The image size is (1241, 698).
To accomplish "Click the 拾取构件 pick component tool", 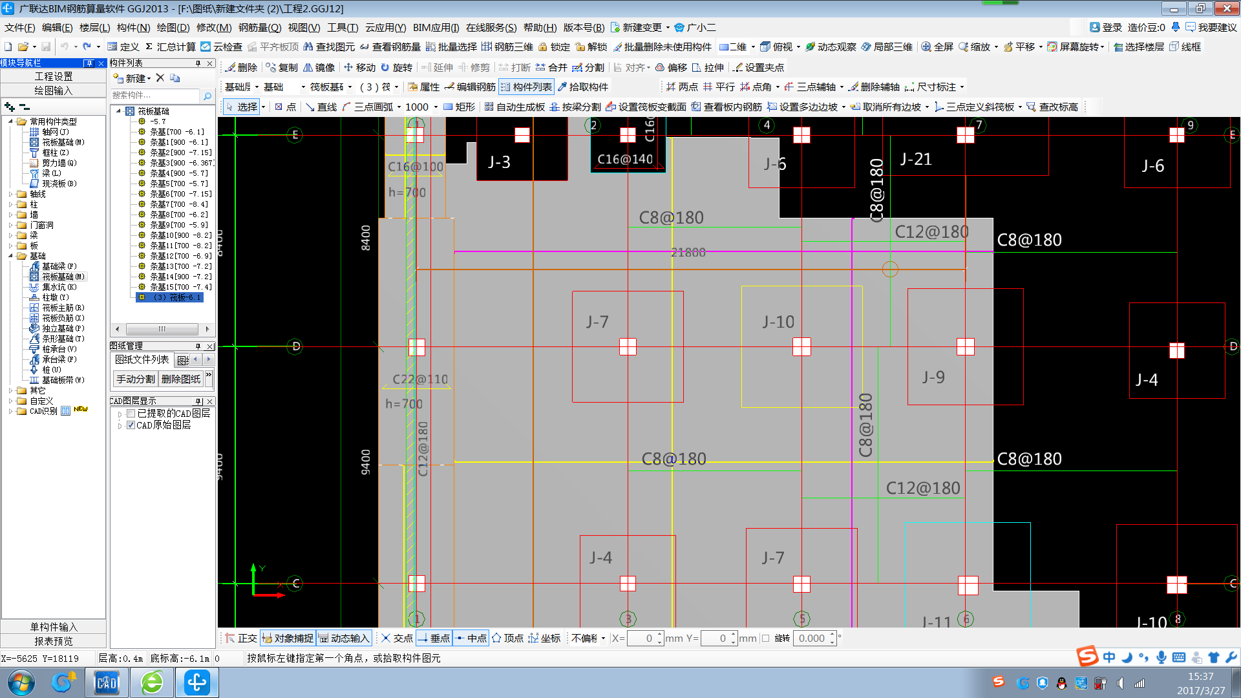I will [582, 87].
